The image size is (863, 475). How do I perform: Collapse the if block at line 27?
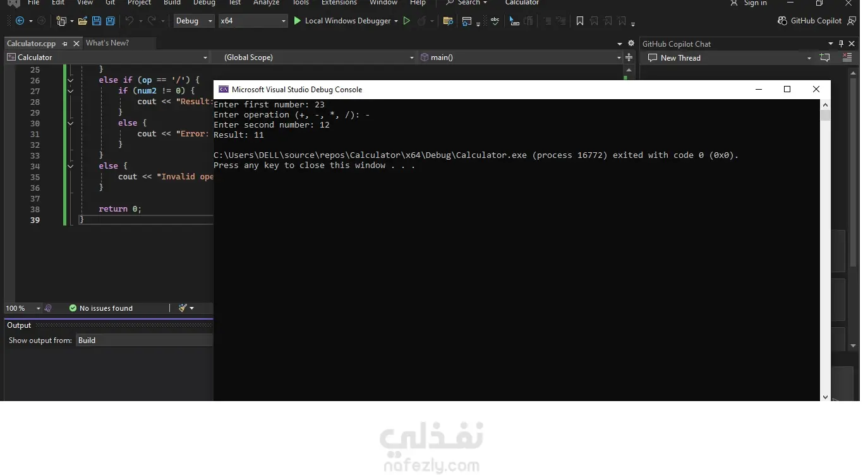pyautogui.click(x=70, y=91)
